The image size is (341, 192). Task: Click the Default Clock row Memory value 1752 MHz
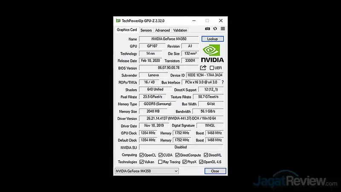coord(182,140)
